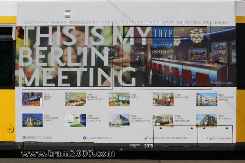Viewport: 245px width, 163px height.
Task: Open the TRYP Berlin Mitte hotel photo
Action: click(x=32, y=99)
